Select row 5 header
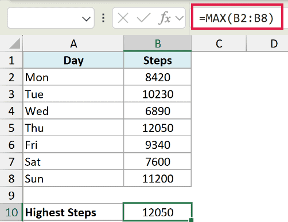288x222 pixels. click(11, 128)
